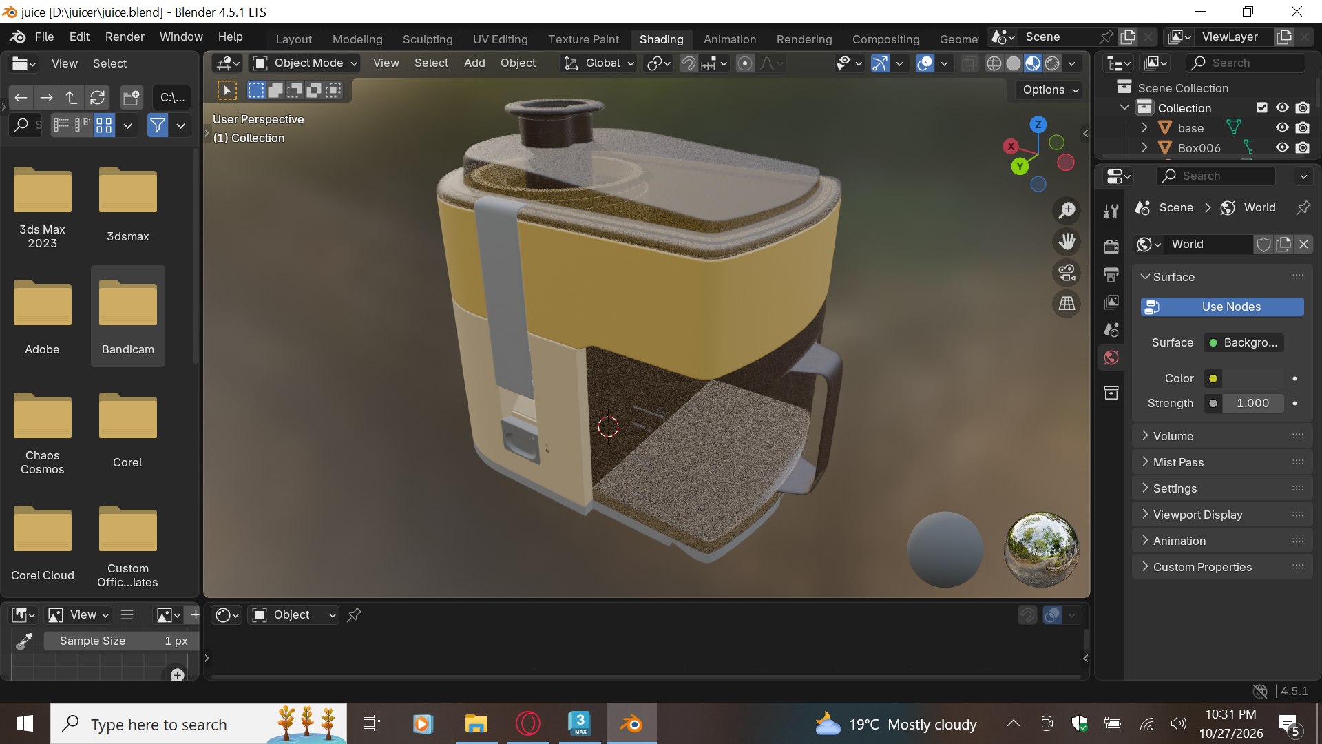
Task: Switch to UV Editing workspace tab
Action: coord(500,39)
